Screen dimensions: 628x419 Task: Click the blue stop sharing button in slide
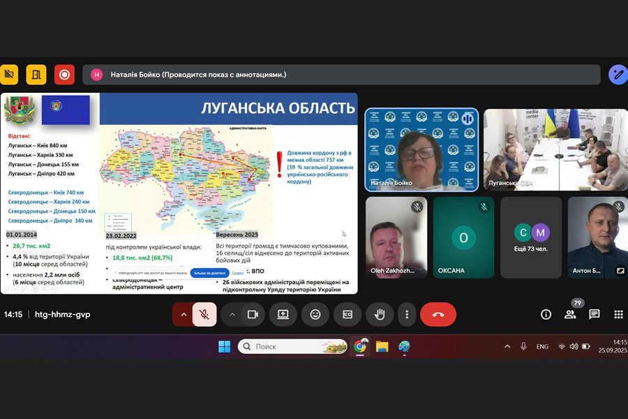click(209, 273)
